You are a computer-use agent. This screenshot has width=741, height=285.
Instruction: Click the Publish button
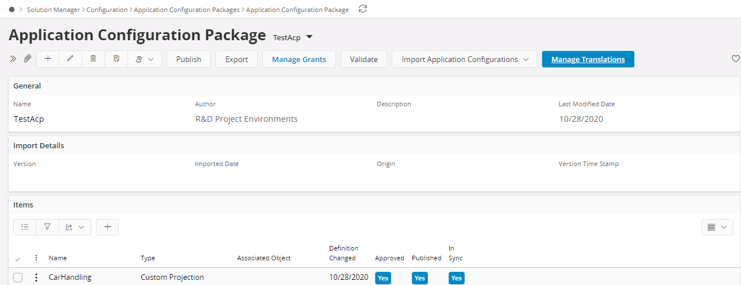tap(188, 59)
